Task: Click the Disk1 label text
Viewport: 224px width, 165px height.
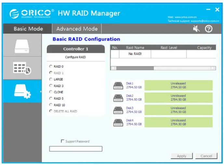Action: click(x=130, y=83)
